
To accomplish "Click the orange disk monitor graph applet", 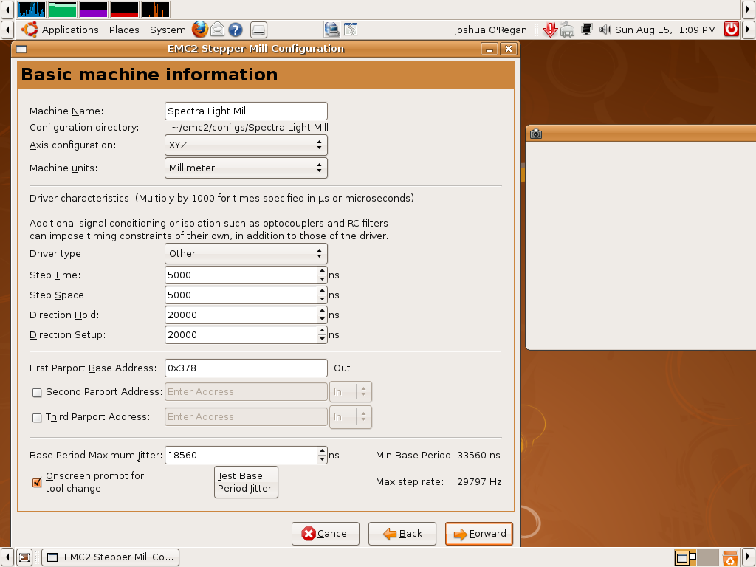I will (155, 9).
